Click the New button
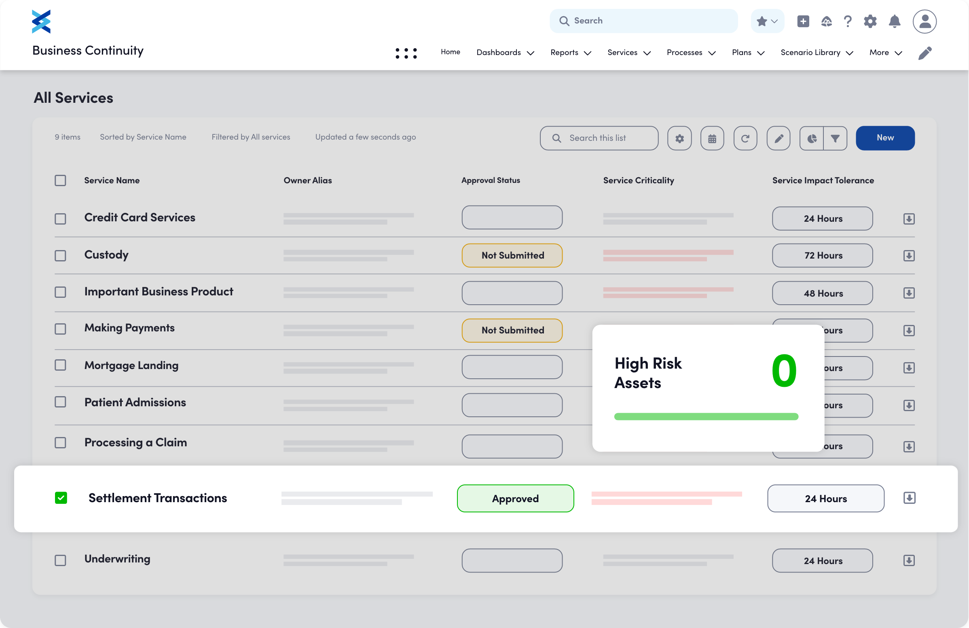 click(885, 138)
